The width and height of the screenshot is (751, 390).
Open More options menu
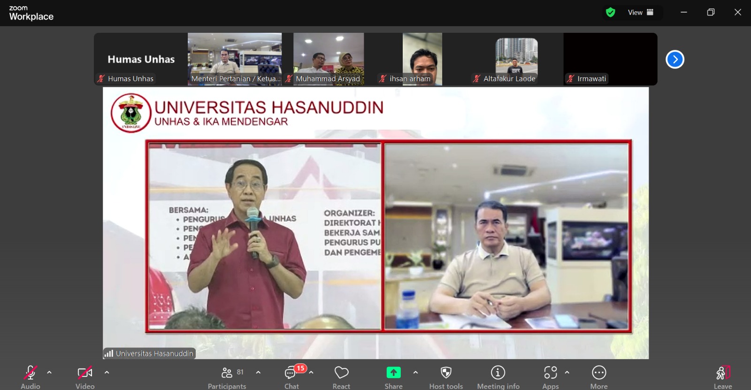pyautogui.click(x=599, y=377)
